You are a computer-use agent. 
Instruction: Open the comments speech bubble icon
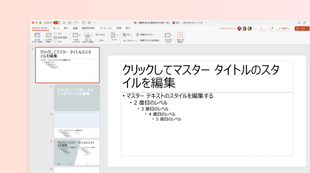pos(272,28)
